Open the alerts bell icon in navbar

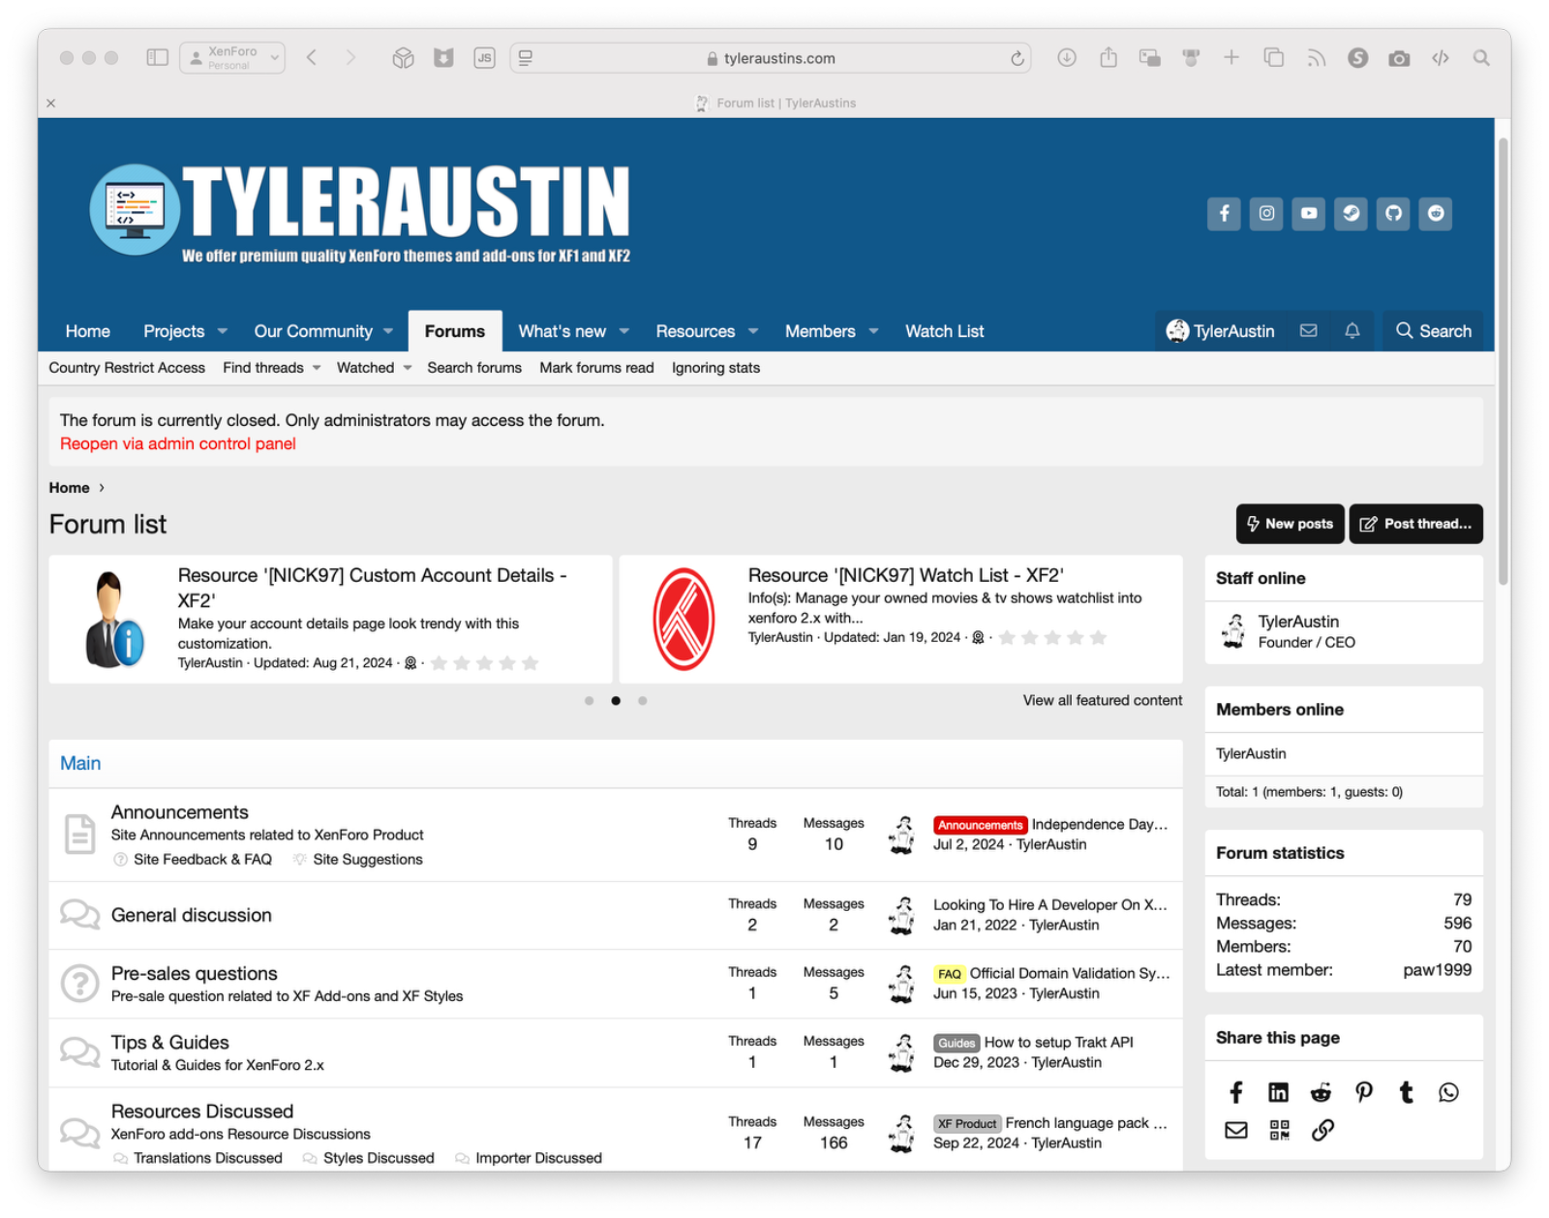1352,331
